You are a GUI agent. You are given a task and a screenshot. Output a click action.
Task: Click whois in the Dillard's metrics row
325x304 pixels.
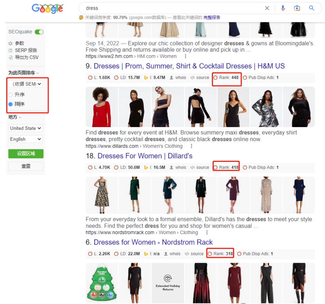[x=178, y=167]
